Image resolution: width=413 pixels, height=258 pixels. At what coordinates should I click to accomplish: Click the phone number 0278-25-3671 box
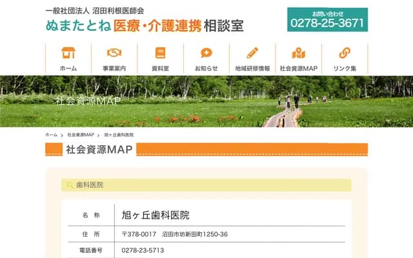(327, 20)
